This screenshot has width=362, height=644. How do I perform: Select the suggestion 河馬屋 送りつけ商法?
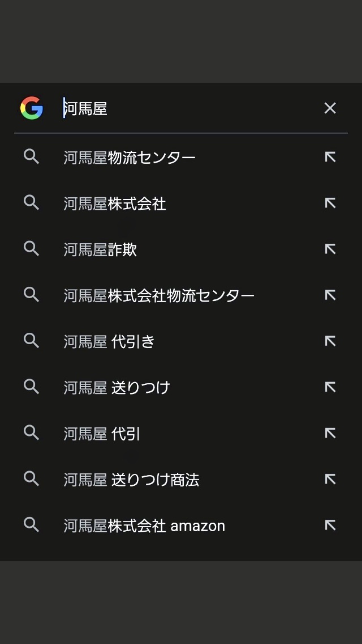tap(133, 479)
